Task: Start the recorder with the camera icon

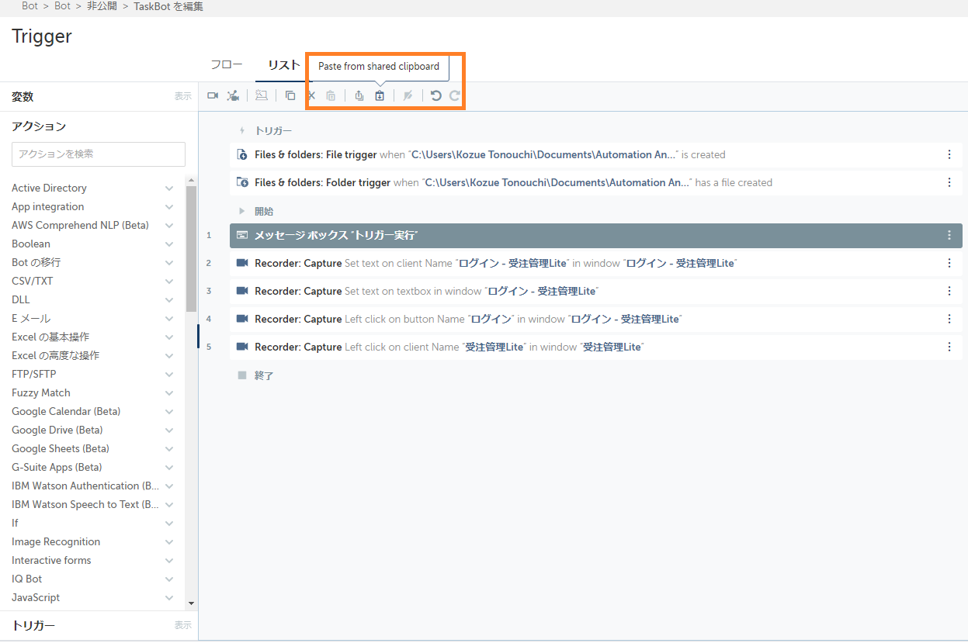Action: point(213,95)
